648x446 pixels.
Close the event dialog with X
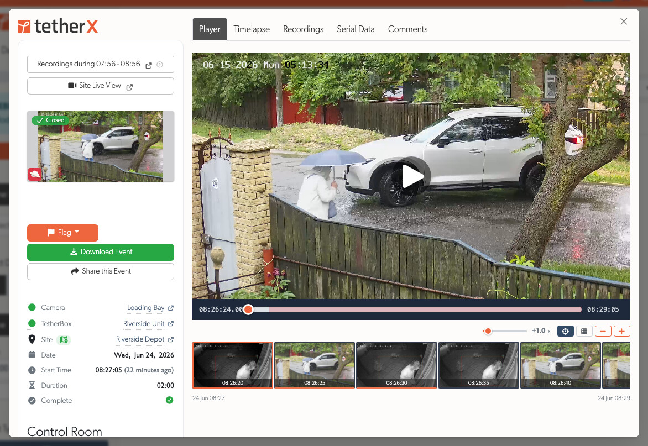(624, 22)
